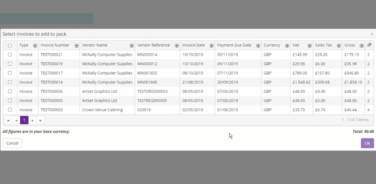The width and height of the screenshot is (376, 184).
Task: Click invoice date 21/08/2019
Action: click(193, 82)
